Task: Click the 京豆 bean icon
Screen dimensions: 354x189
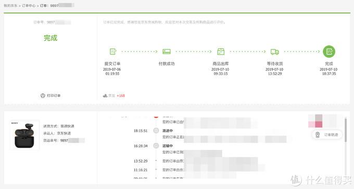Action: click(105, 96)
